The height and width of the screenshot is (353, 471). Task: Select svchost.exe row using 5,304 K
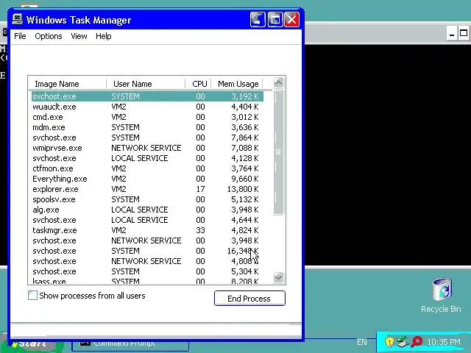coord(147,271)
